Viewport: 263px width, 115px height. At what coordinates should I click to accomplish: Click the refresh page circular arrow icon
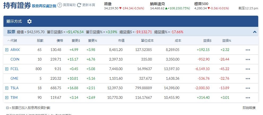[79, 5]
